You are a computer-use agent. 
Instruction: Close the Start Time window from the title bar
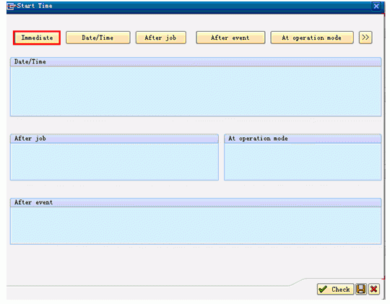(x=376, y=6)
